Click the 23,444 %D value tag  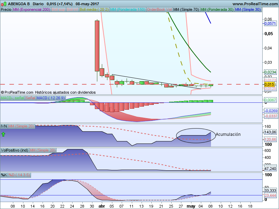[x=270, y=195]
